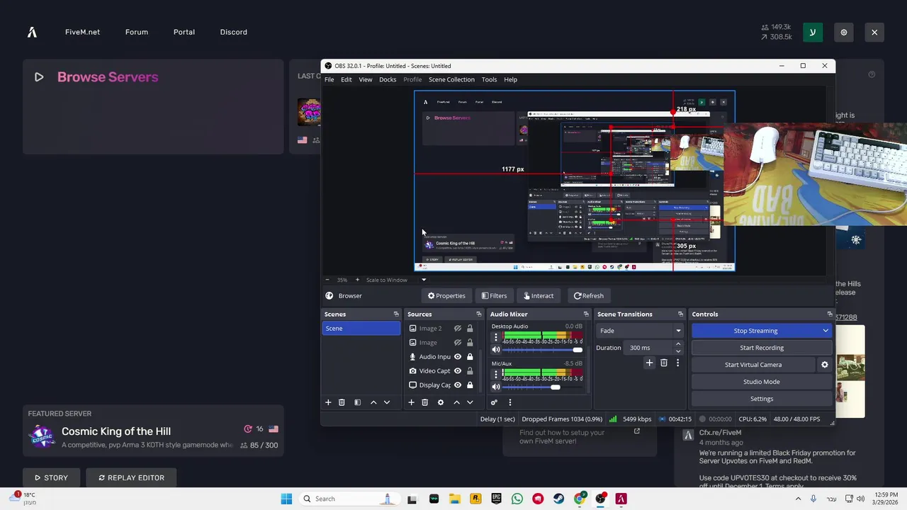Viewport: 907px width, 510px height.
Task: Hide Audio Input source eye icon
Action: [458, 356]
